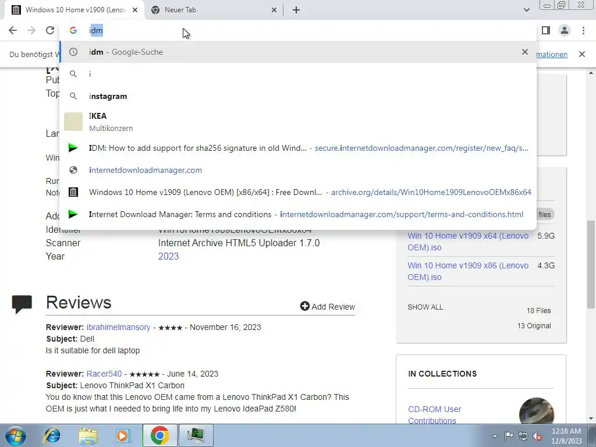The height and width of the screenshot is (447, 596).
Task: Open IDM sha256 signature FAQ suggestion
Action: click(298, 148)
